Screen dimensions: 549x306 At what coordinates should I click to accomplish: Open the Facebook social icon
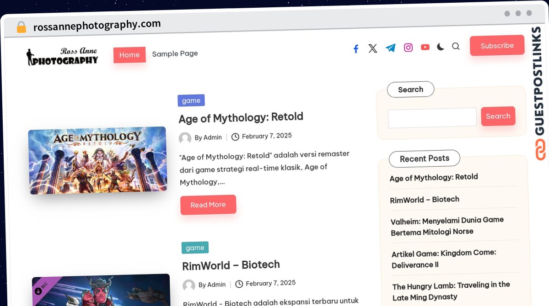[356, 49]
